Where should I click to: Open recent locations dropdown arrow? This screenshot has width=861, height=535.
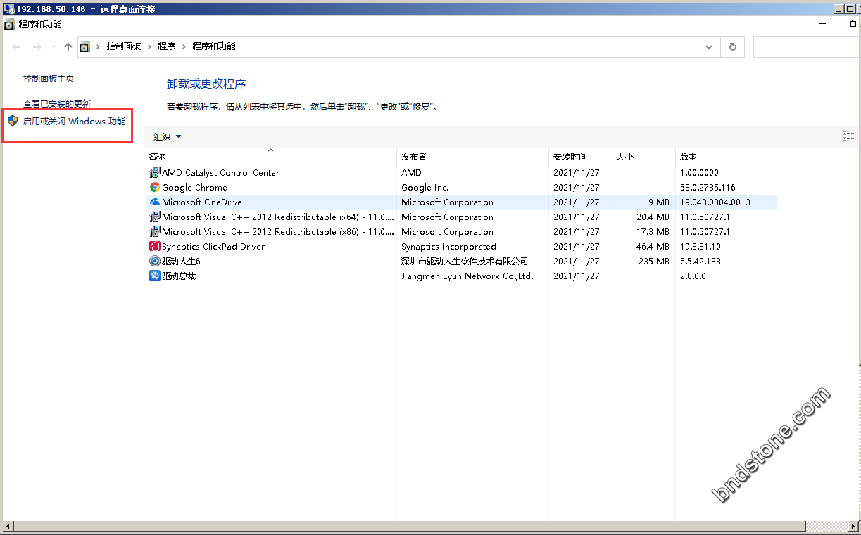[54, 46]
